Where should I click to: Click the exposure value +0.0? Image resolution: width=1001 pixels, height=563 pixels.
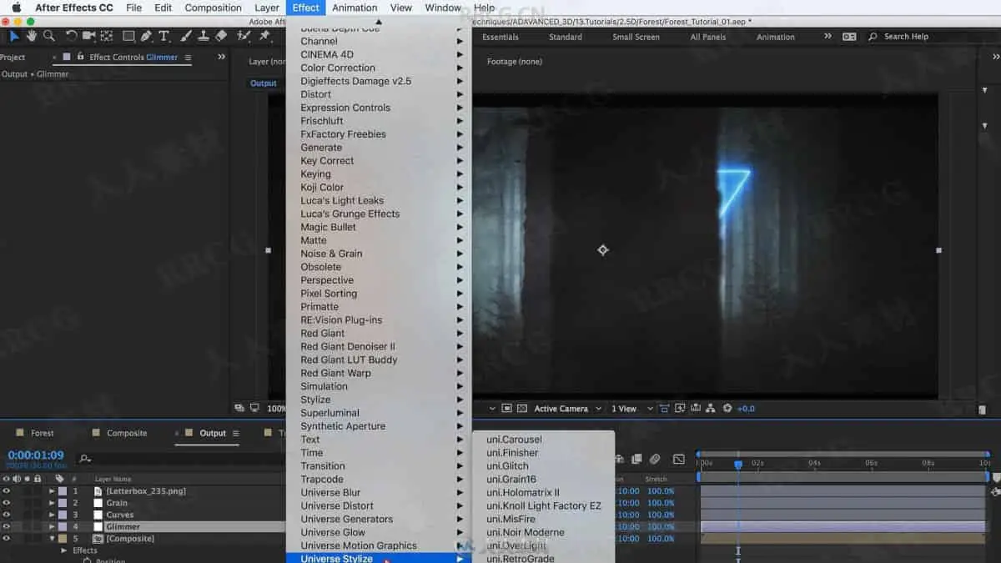[x=746, y=409]
